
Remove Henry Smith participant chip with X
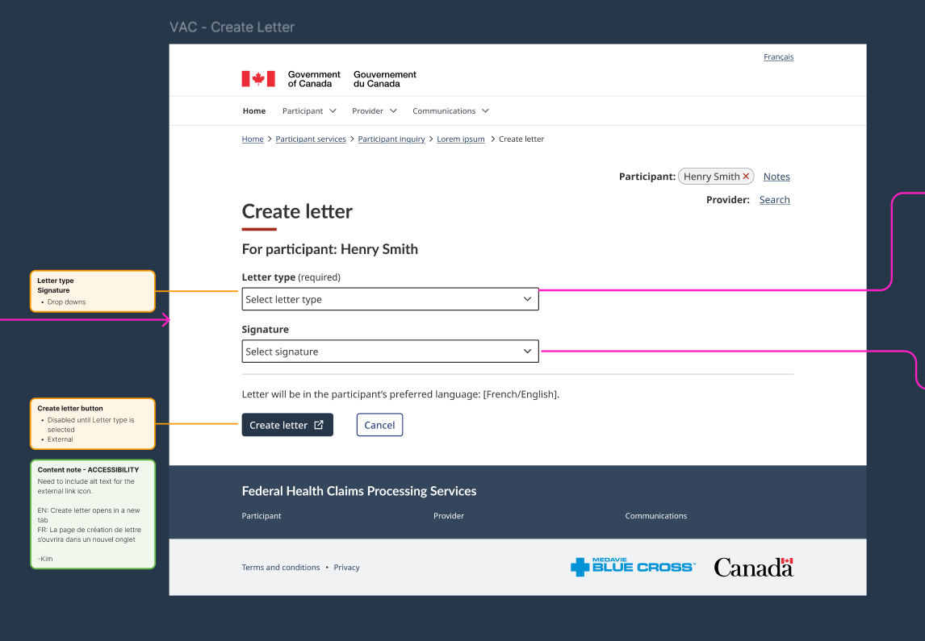tap(747, 176)
